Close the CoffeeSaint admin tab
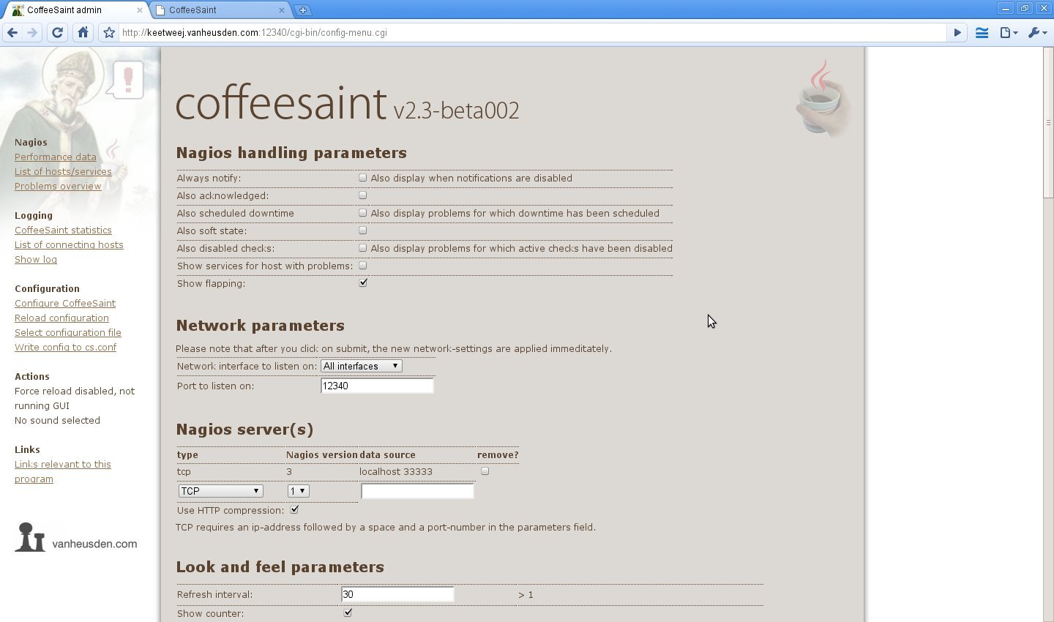 click(139, 10)
